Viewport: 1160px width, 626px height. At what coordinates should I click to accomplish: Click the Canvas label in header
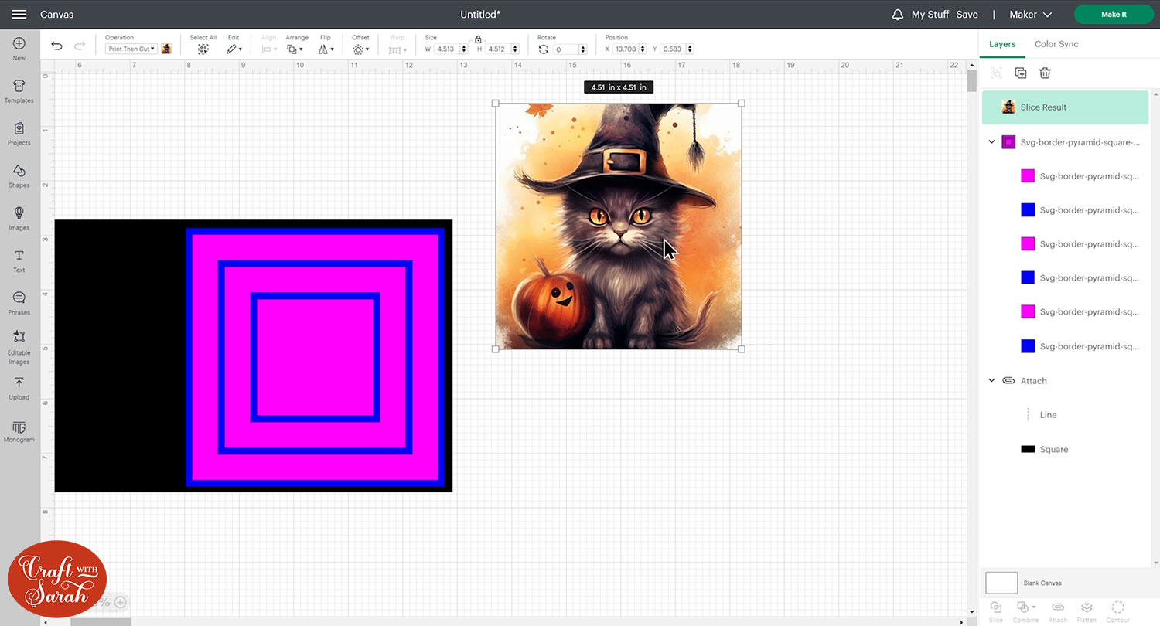pyautogui.click(x=57, y=15)
